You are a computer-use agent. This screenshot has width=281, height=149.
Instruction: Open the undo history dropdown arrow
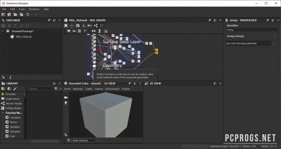[x=32, y=14]
